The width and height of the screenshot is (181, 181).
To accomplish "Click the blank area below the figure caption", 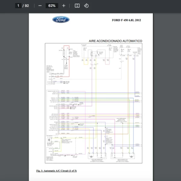I will [91, 177].
